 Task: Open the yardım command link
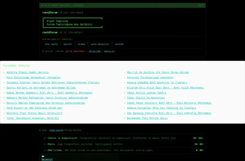(119, 44)
